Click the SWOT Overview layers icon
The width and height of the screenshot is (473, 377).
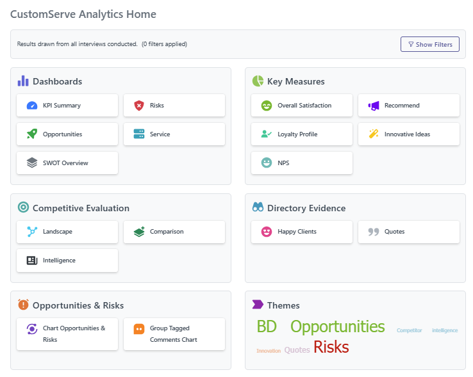point(32,163)
